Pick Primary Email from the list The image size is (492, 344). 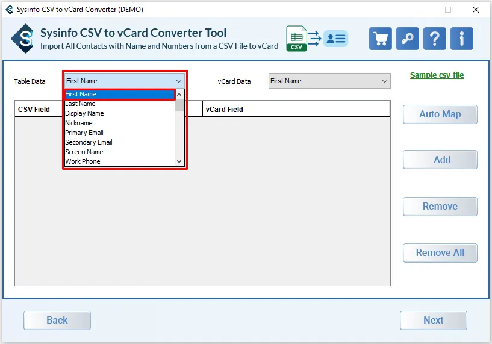coord(120,133)
